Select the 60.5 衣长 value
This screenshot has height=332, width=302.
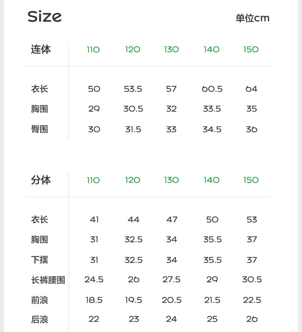click(212, 89)
